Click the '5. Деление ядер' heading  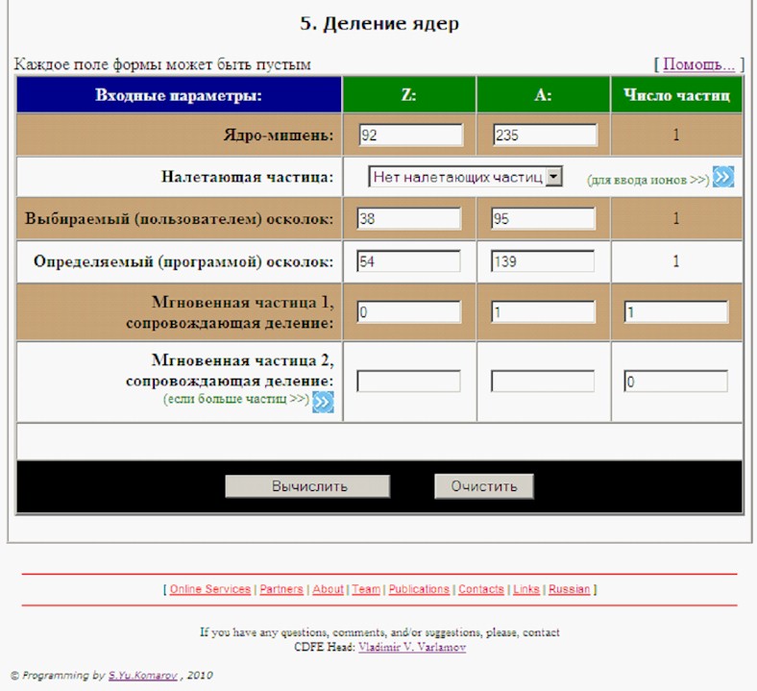point(379,23)
